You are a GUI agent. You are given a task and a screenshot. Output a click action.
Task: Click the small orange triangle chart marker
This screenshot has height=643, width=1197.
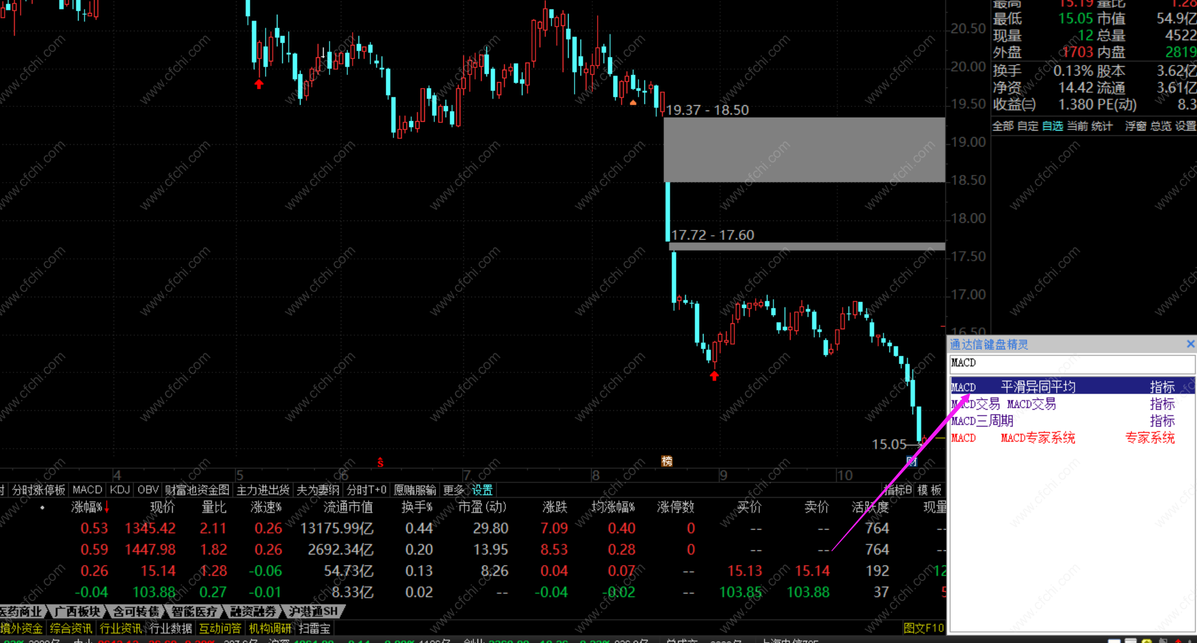coord(633,103)
